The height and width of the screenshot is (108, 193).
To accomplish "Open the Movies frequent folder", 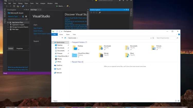I will [x=104, y=55].
